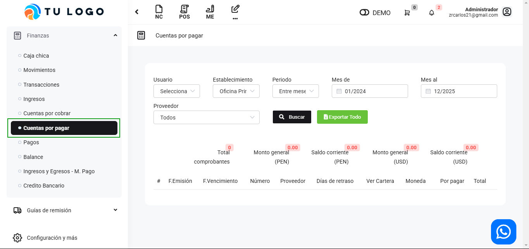Image resolution: width=529 pixels, height=249 pixels.
Task: Click the Buscar button
Action: point(292,117)
